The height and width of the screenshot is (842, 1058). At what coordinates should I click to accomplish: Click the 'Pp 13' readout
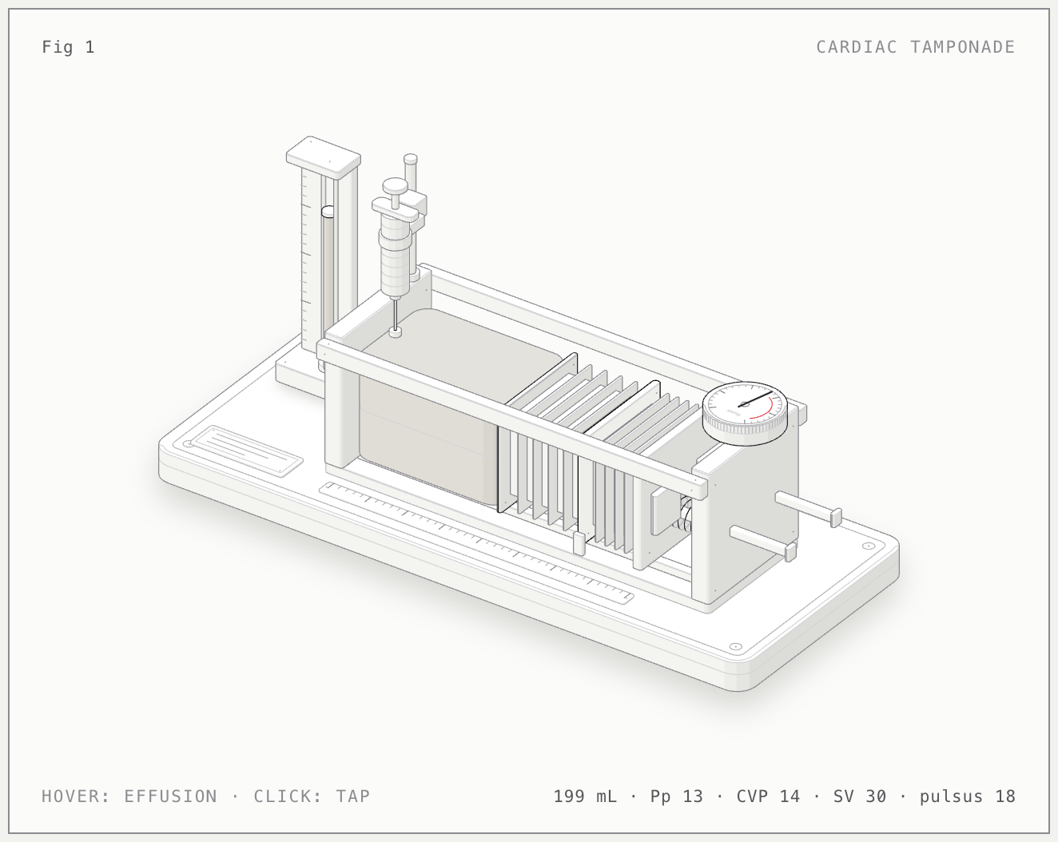(677, 796)
